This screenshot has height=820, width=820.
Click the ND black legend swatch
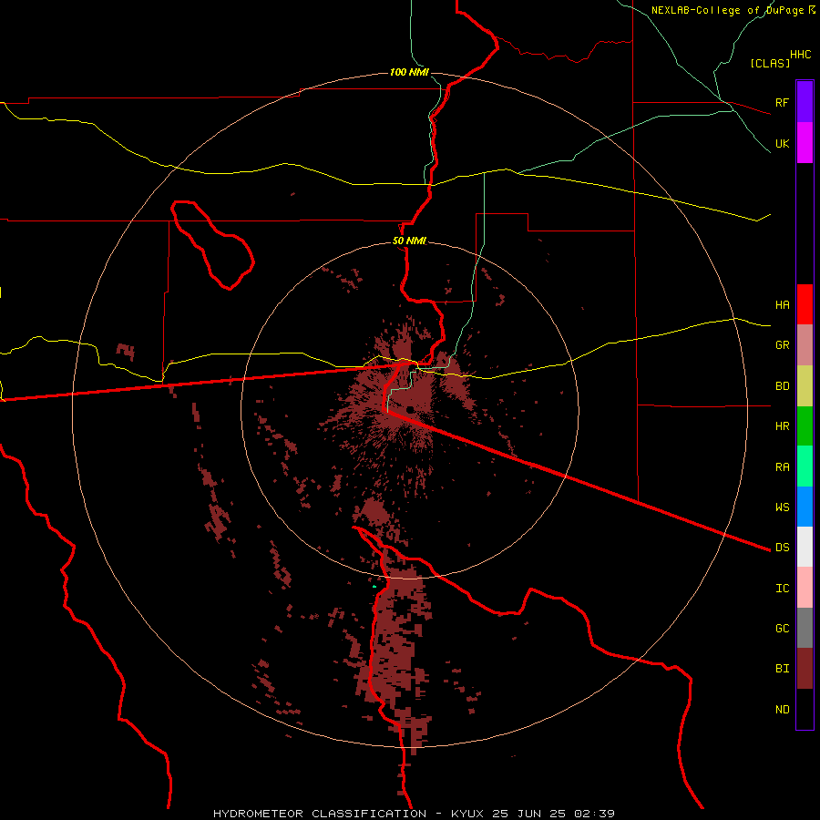point(805,709)
